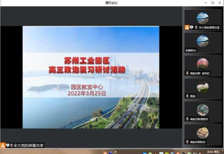The height and width of the screenshot is (154, 224).
Task: Select 南航苏附周丽芳 participant avatar
Action: (x=203, y=109)
